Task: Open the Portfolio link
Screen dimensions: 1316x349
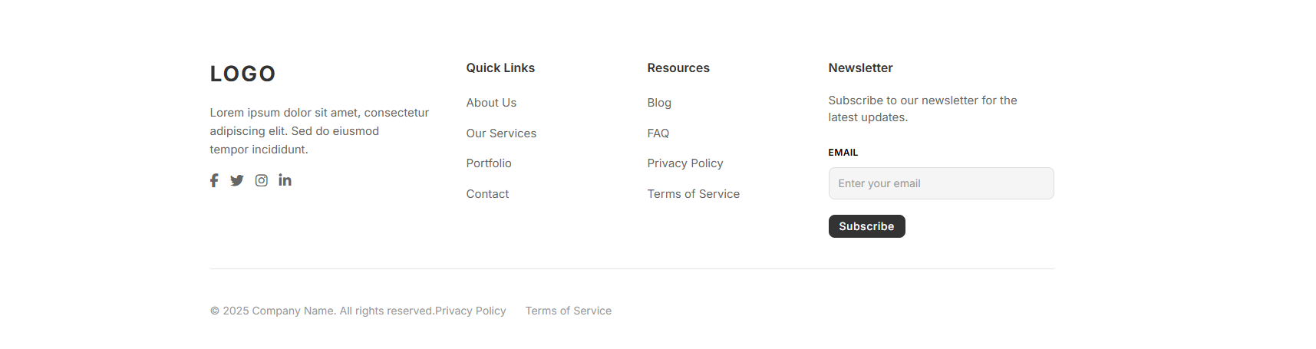Action: [x=489, y=163]
